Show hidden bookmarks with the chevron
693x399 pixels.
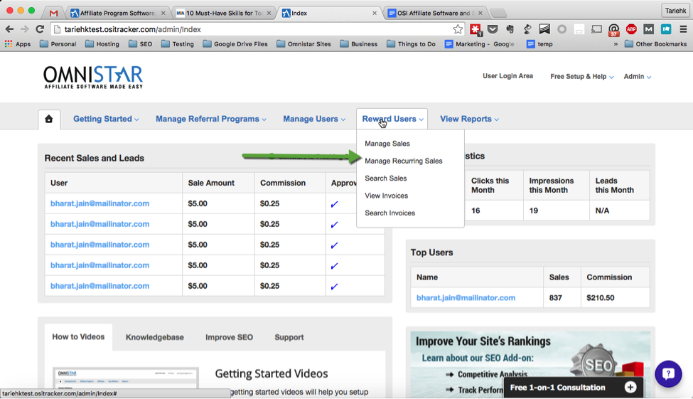[x=616, y=44]
